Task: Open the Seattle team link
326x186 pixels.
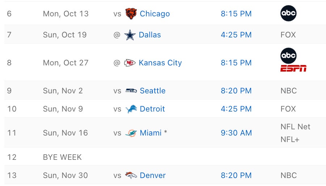Action: (152, 91)
